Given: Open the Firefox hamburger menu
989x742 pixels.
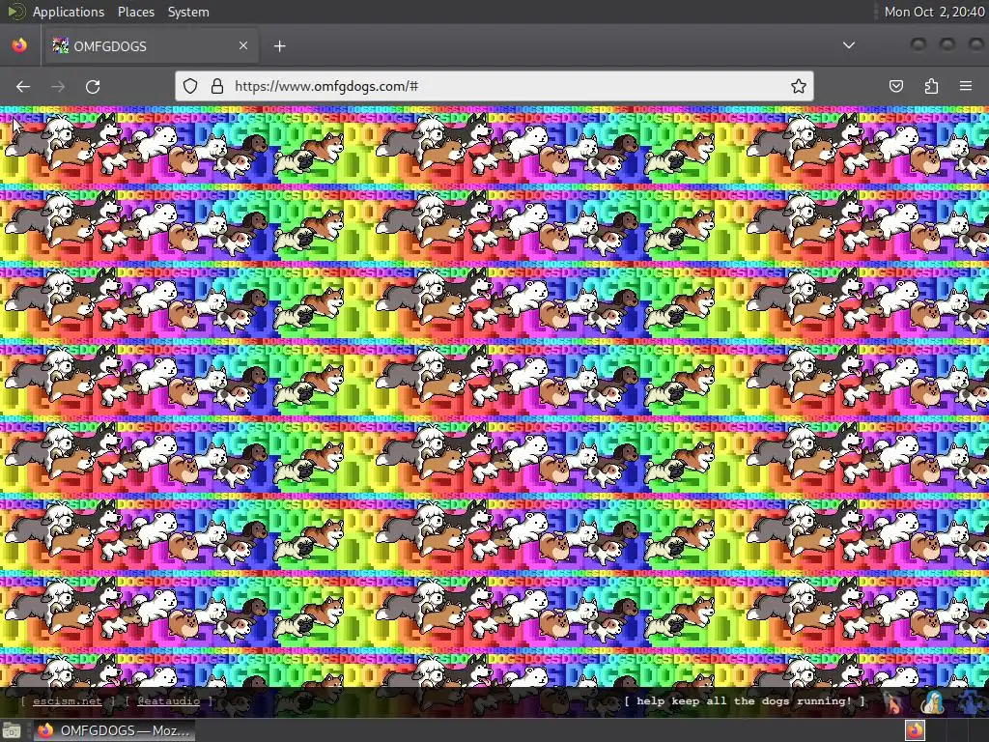Looking at the screenshot, I should 966,86.
